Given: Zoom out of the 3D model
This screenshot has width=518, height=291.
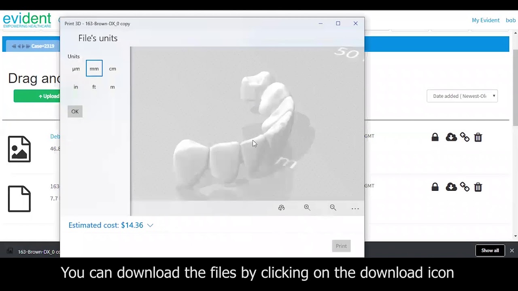Looking at the screenshot, I should point(333,208).
